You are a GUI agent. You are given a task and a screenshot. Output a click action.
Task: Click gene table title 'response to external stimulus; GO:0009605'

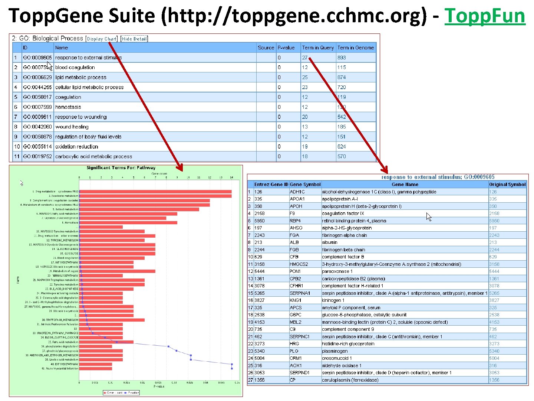(x=438, y=177)
